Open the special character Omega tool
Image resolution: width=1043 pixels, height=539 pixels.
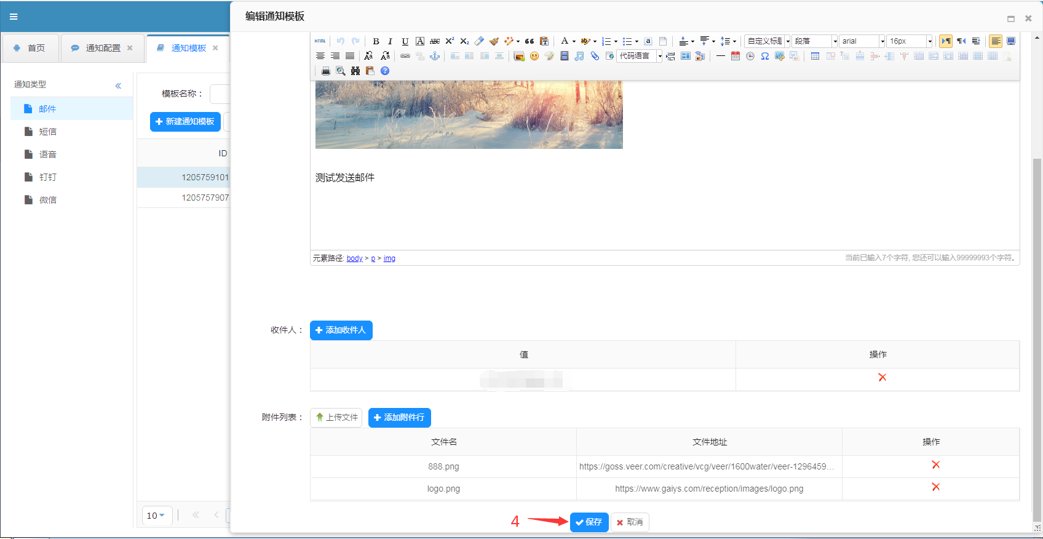click(x=764, y=56)
